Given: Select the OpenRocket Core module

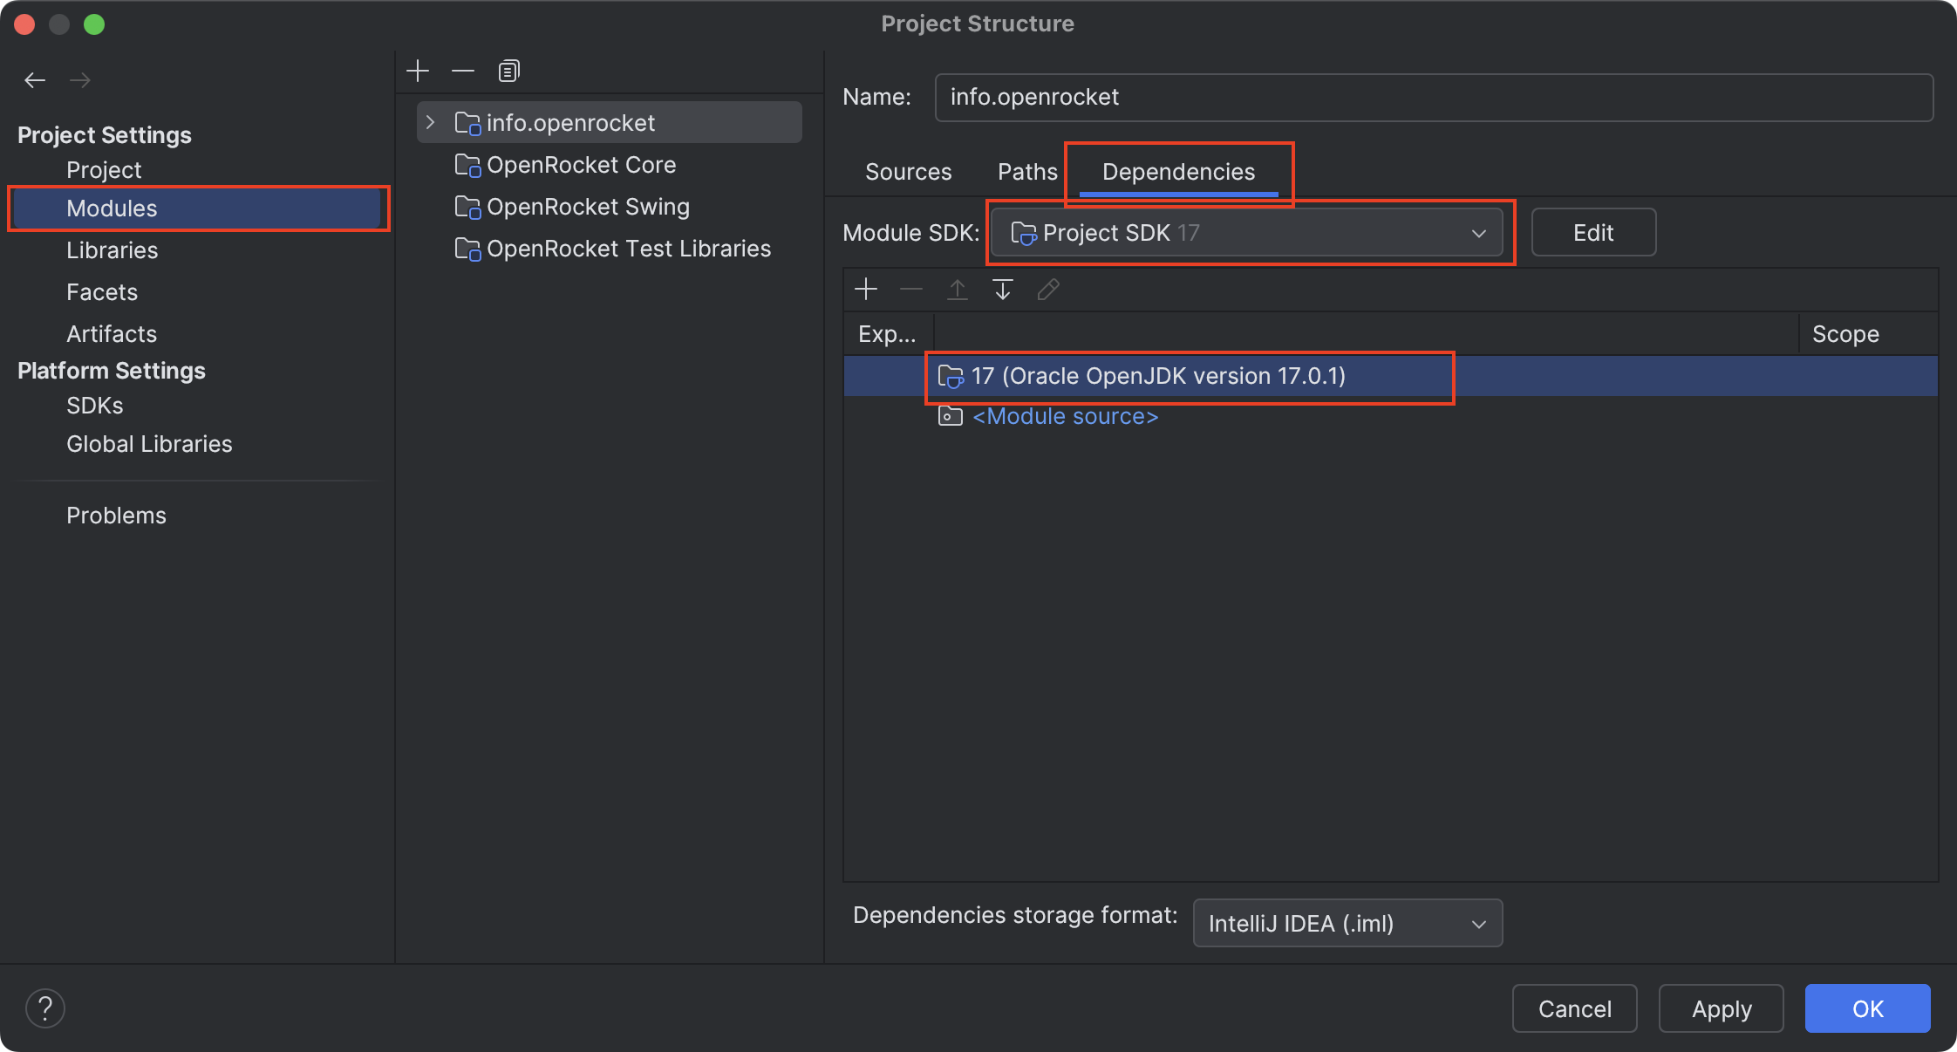Looking at the screenshot, I should (x=581, y=165).
